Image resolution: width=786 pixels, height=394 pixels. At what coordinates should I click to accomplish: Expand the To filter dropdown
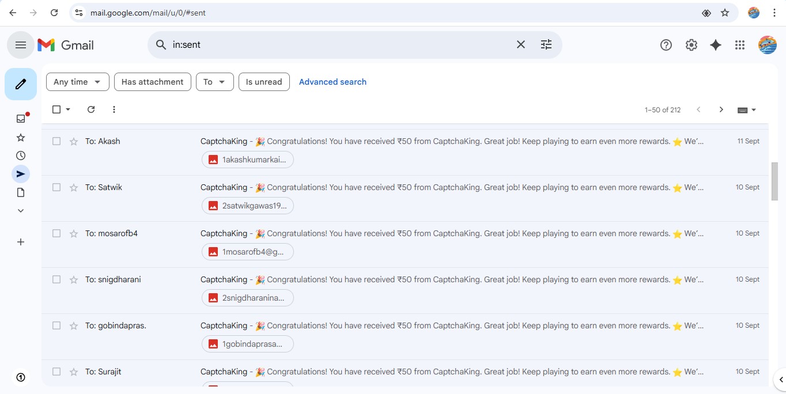pyautogui.click(x=214, y=82)
